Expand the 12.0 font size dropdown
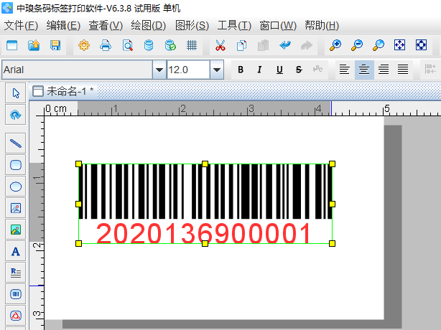 click(x=216, y=70)
